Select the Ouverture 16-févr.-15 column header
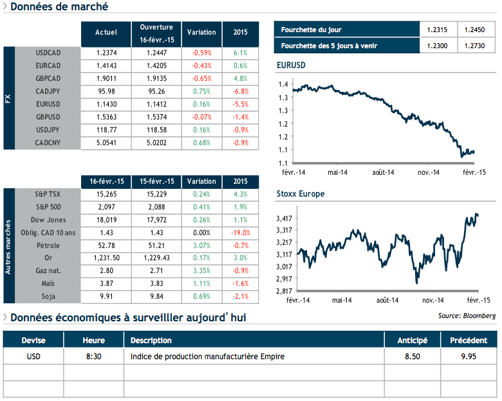Image resolution: width=502 pixels, height=401 pixels. [x=156, y=33]
